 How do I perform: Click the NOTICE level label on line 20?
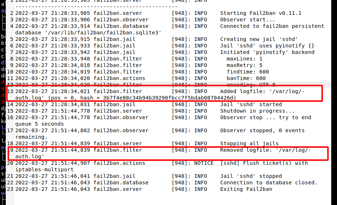click(x=204, y=163)
